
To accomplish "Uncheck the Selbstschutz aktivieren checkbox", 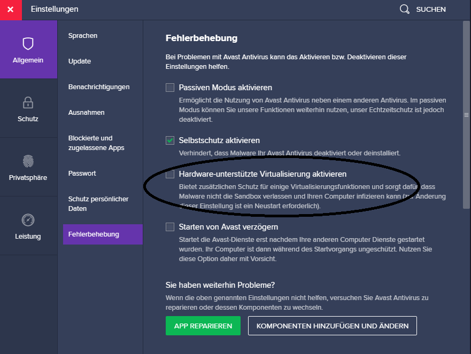I will click(170, 140).
